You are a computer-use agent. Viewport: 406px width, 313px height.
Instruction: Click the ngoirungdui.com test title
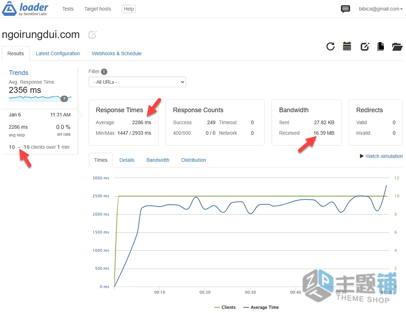[41, 34]
